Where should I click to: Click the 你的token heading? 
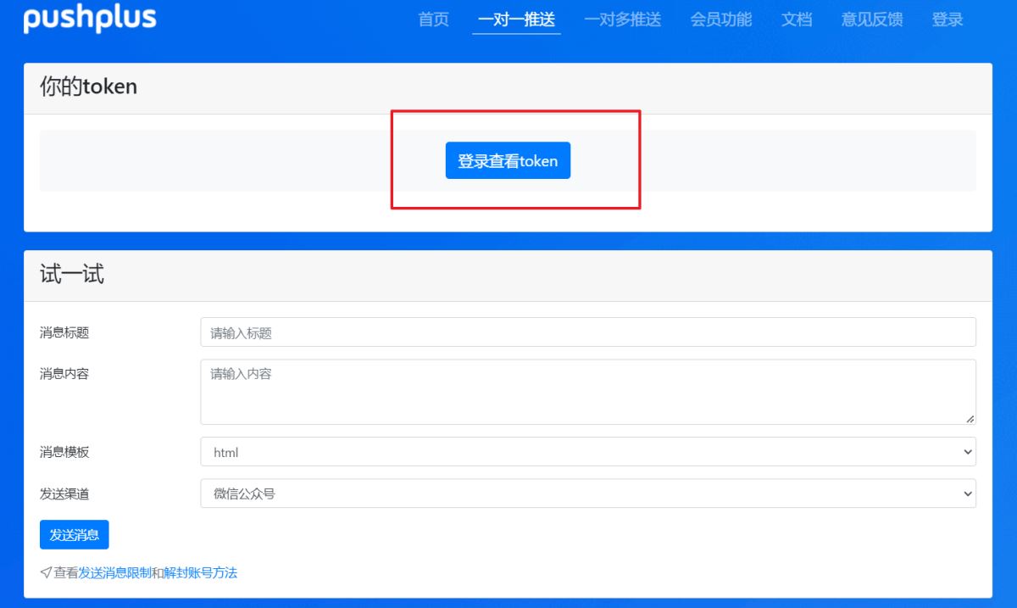coord(88,86)
